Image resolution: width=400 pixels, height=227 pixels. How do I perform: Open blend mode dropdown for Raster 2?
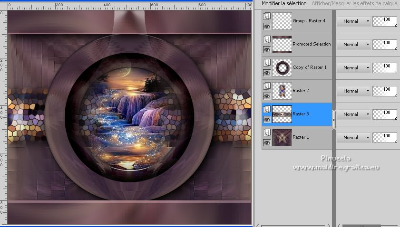coord(354,91)
